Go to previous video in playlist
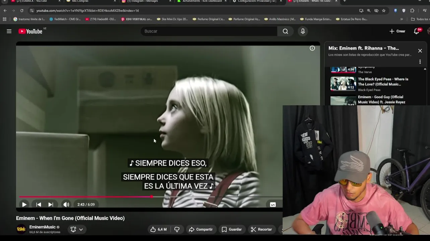Screen dimensions: 430x241 click(39, 205)
